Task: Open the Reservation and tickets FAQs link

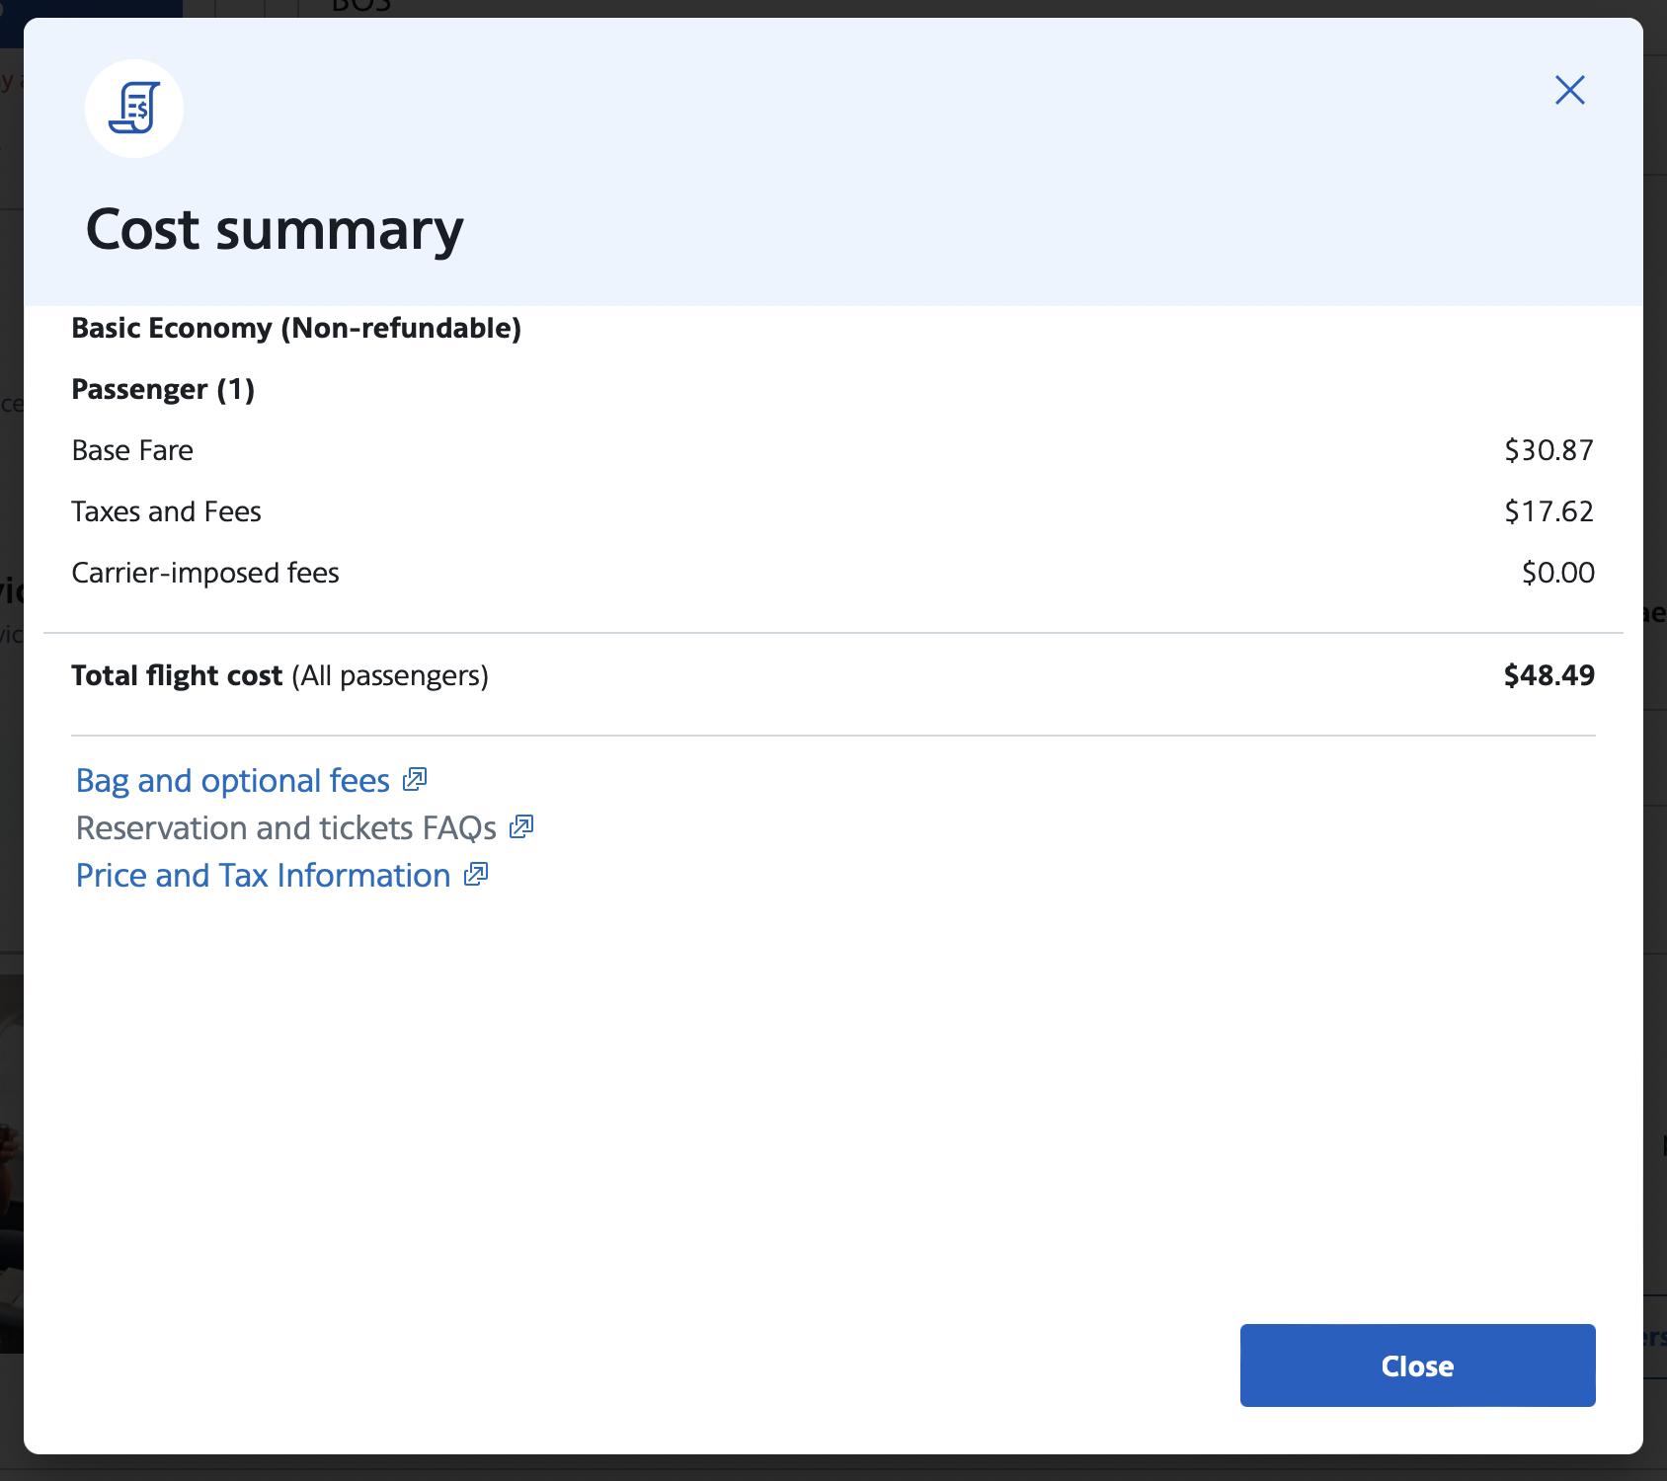Action: (x=286, y=828)
